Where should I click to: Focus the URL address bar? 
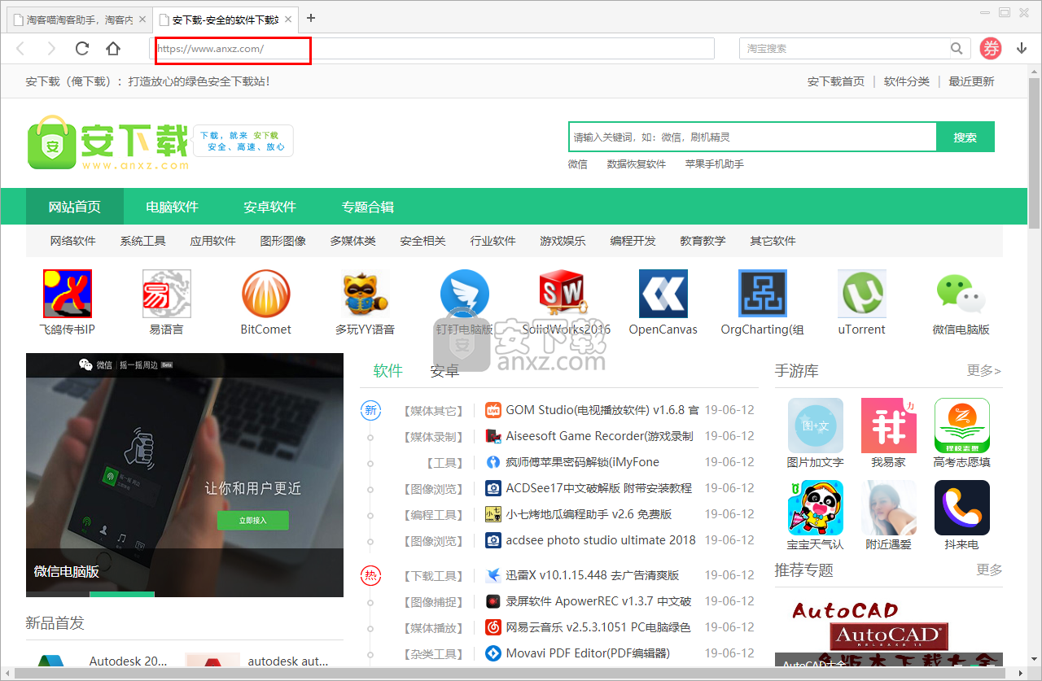pos(432,49)
